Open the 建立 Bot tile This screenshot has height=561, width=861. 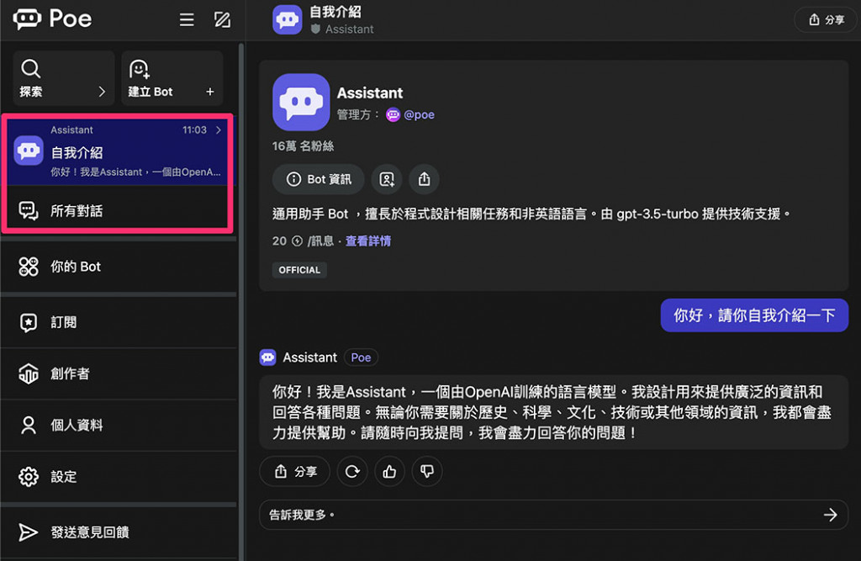coord(172,78)
